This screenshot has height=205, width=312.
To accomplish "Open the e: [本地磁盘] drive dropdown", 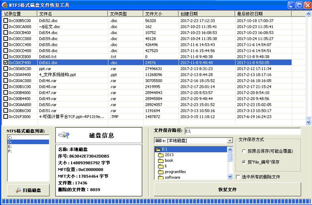I will [x=230, y=140].
